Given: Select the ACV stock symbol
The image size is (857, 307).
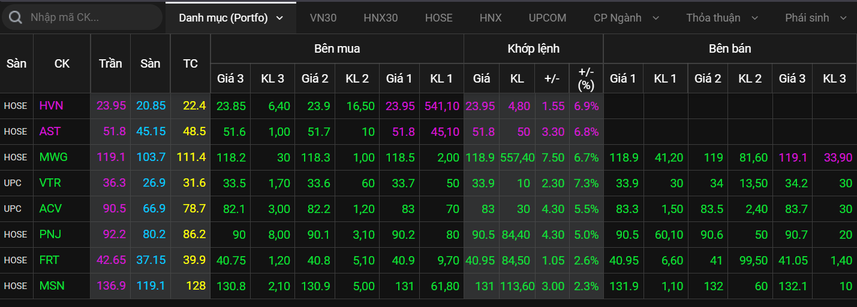Looking at the screenshot, I should [50, 209].
